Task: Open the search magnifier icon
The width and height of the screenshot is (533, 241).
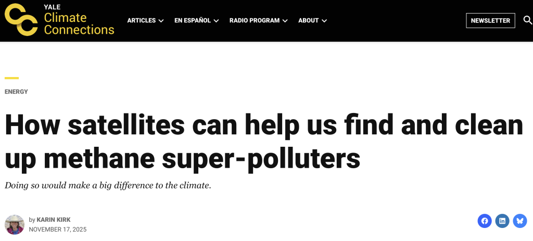Action: coord(527,20)
